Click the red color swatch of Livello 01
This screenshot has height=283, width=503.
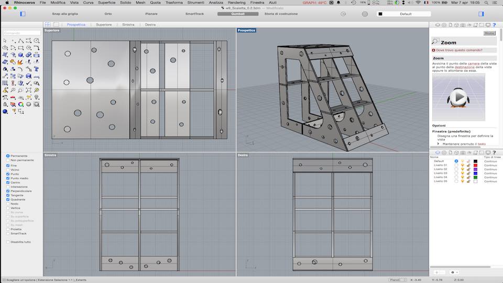475,165
